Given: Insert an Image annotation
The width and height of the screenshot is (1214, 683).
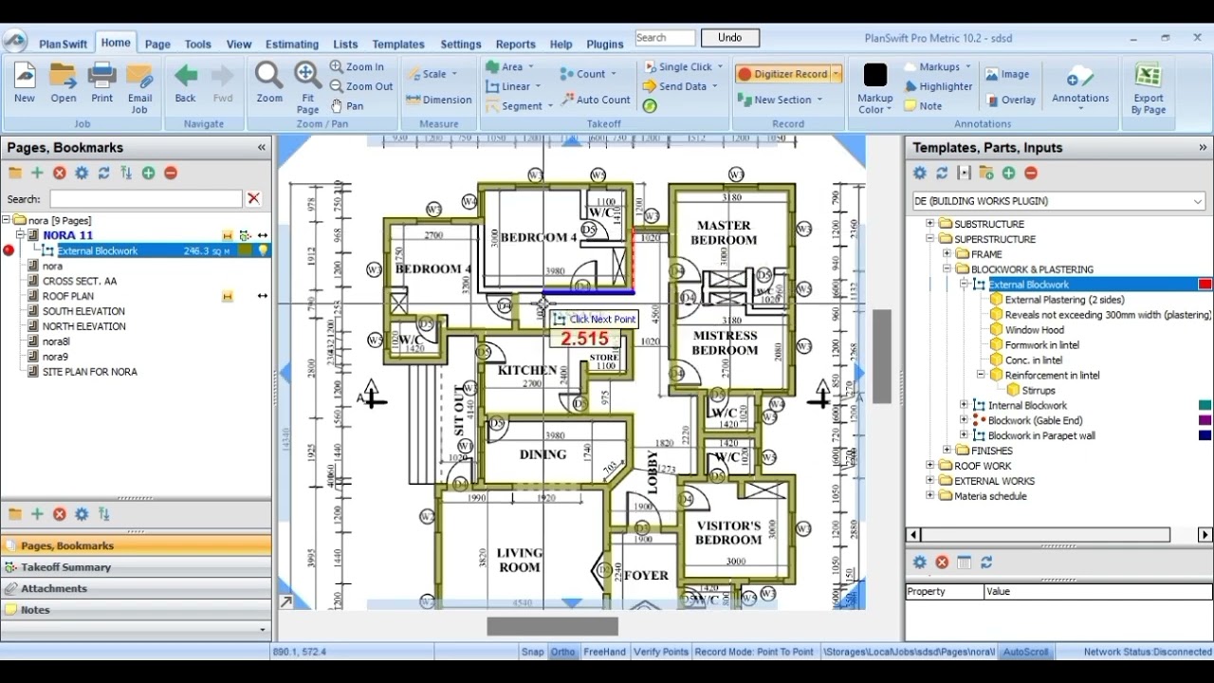Looking at the screenshot, I should pos(1007,74).
